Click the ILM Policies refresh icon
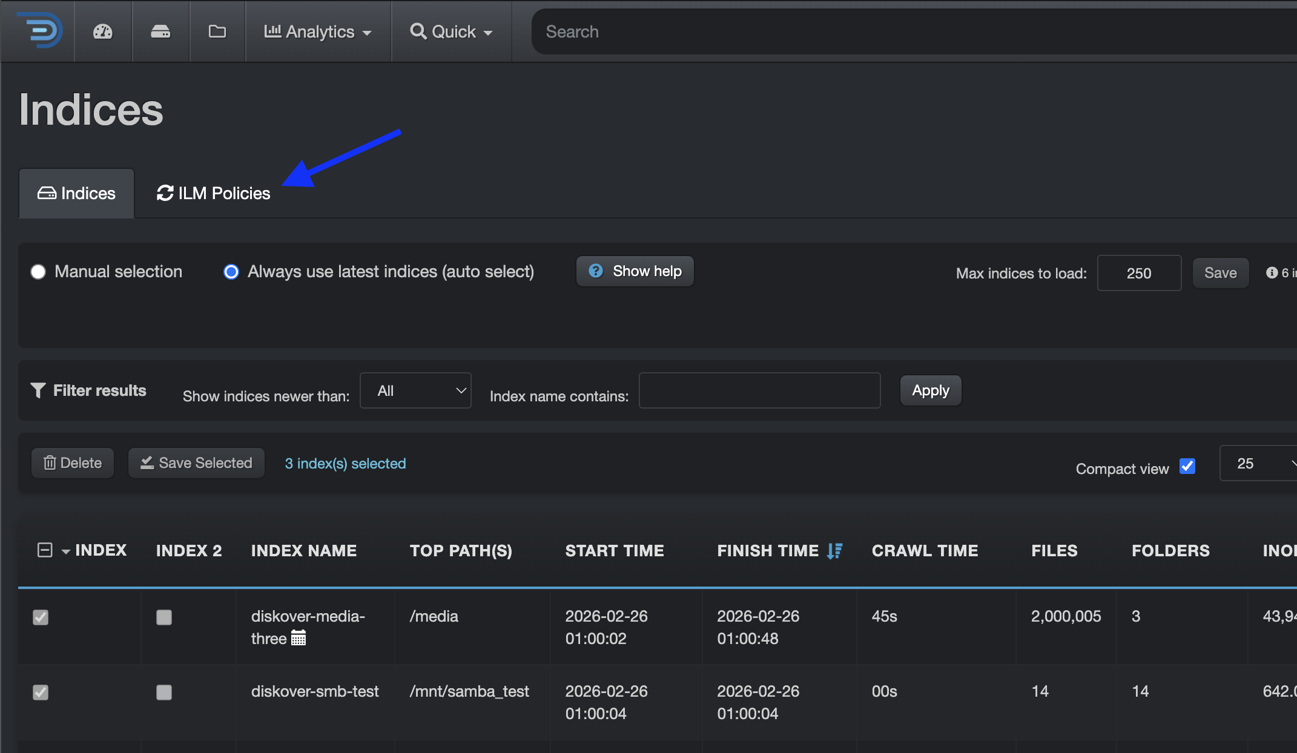Image resolution: width=1297 pixels, height=753 pixels. point(165,193)
